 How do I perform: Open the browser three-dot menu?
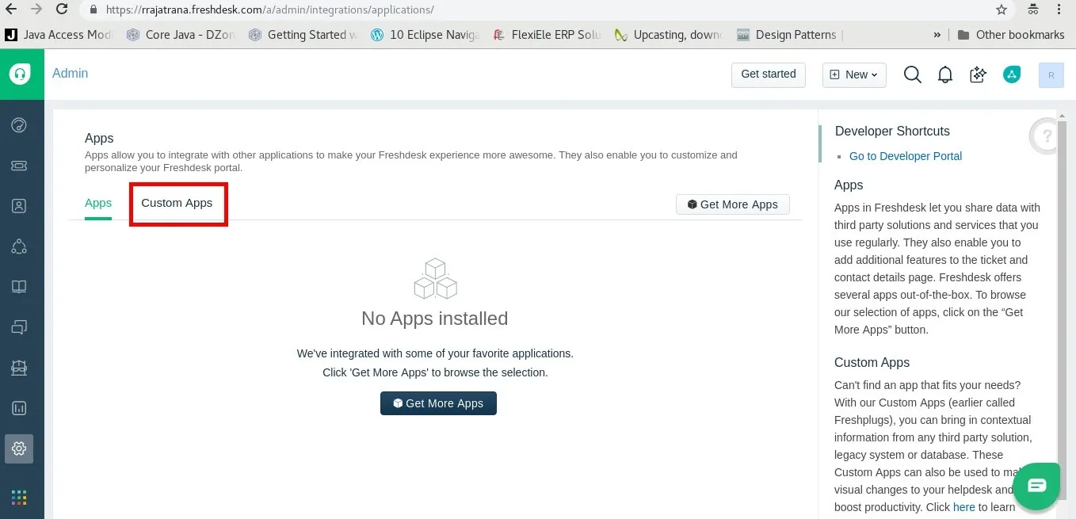[x=1060, y=10]
